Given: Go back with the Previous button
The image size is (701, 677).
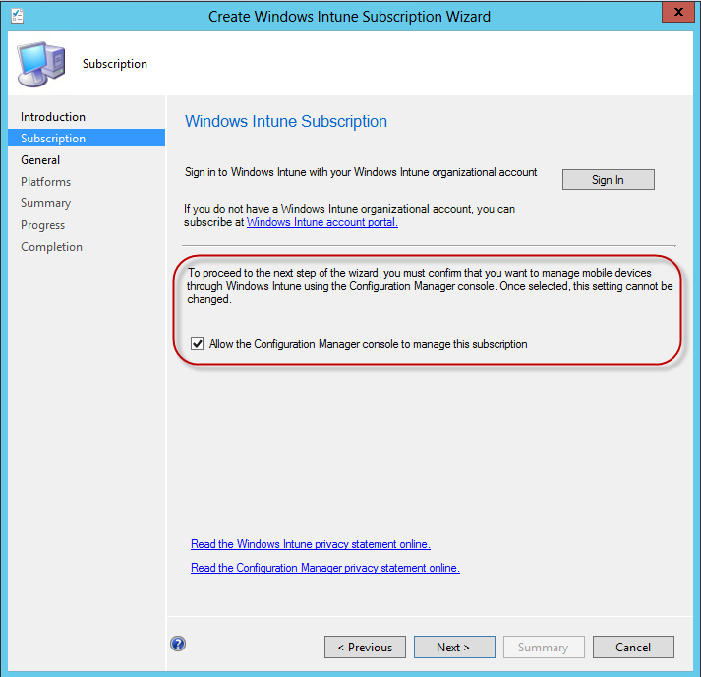Looking at the screenshot, I should (365, 648).
